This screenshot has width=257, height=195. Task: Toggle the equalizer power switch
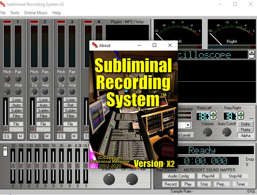(5, 151)
